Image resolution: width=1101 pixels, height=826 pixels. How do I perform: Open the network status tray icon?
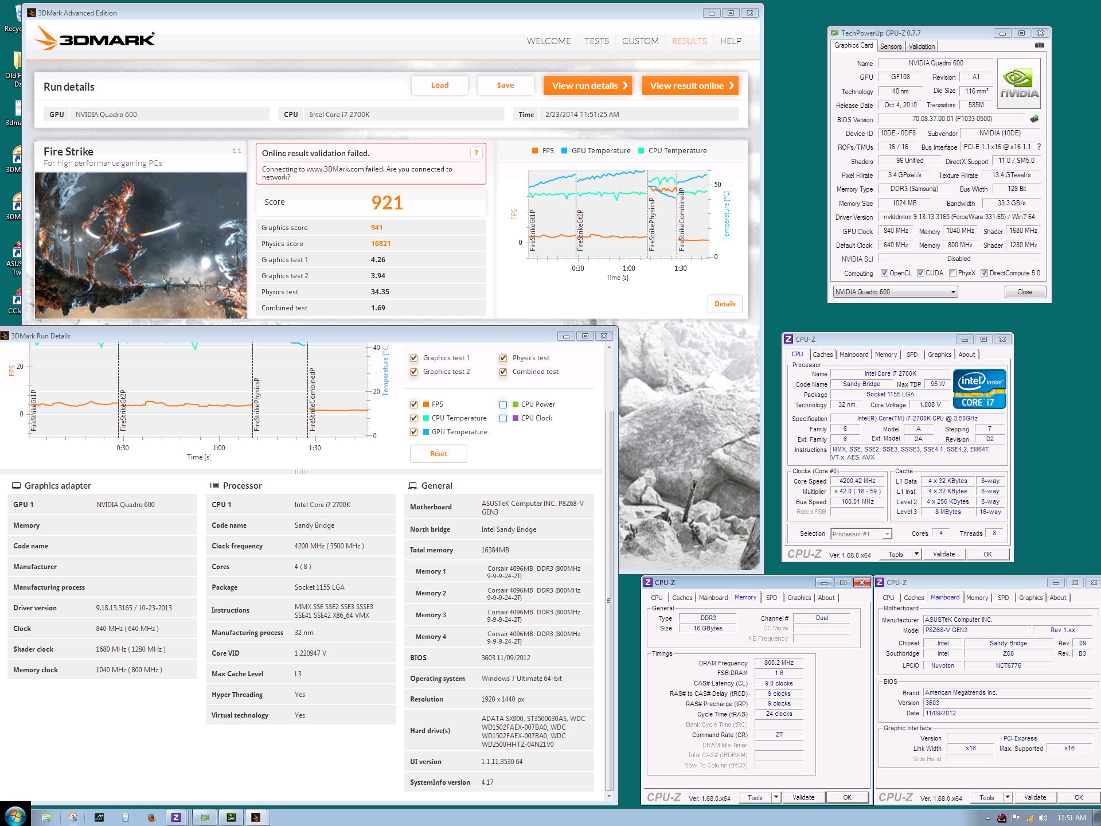tap(1029, 818)
